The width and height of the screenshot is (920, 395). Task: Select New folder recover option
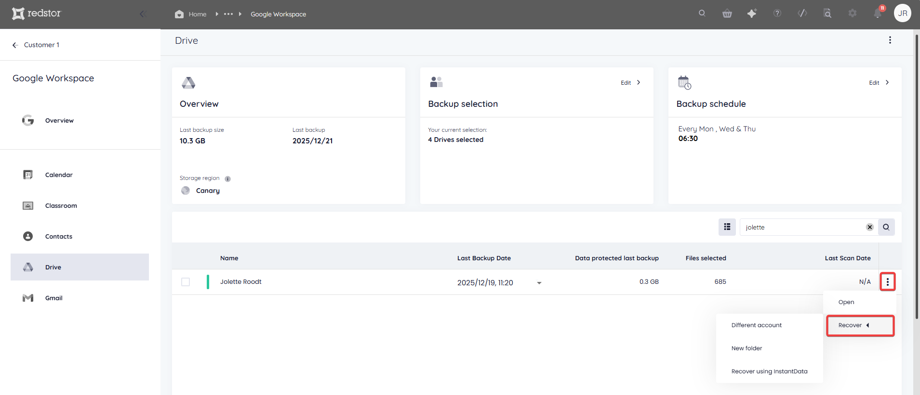[769, 348]
